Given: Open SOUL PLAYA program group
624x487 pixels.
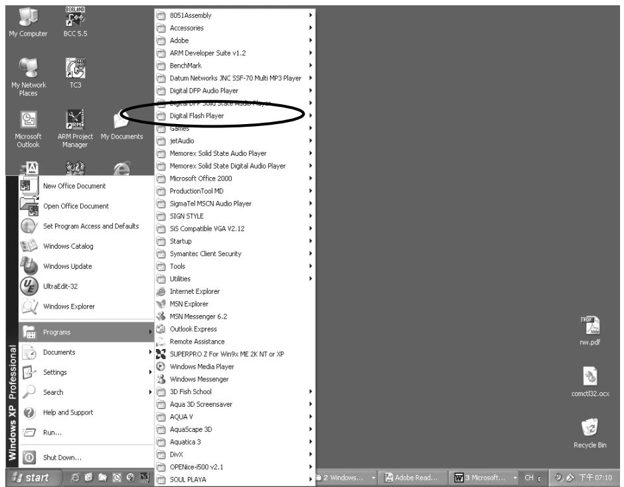Looking at the screenshot, I should (x=235, y=480).
